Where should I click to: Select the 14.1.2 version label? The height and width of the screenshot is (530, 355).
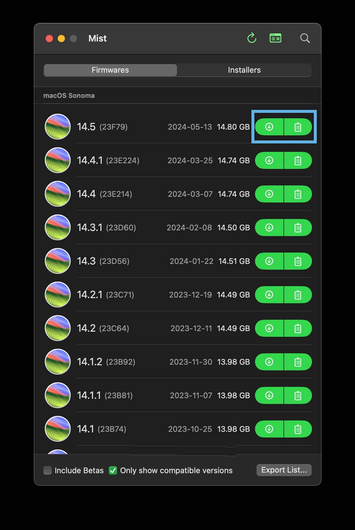(89, 362)
